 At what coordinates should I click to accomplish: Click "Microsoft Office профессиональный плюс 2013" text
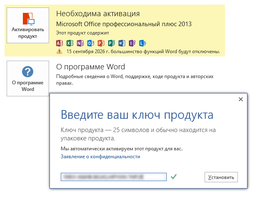[124, 24]
